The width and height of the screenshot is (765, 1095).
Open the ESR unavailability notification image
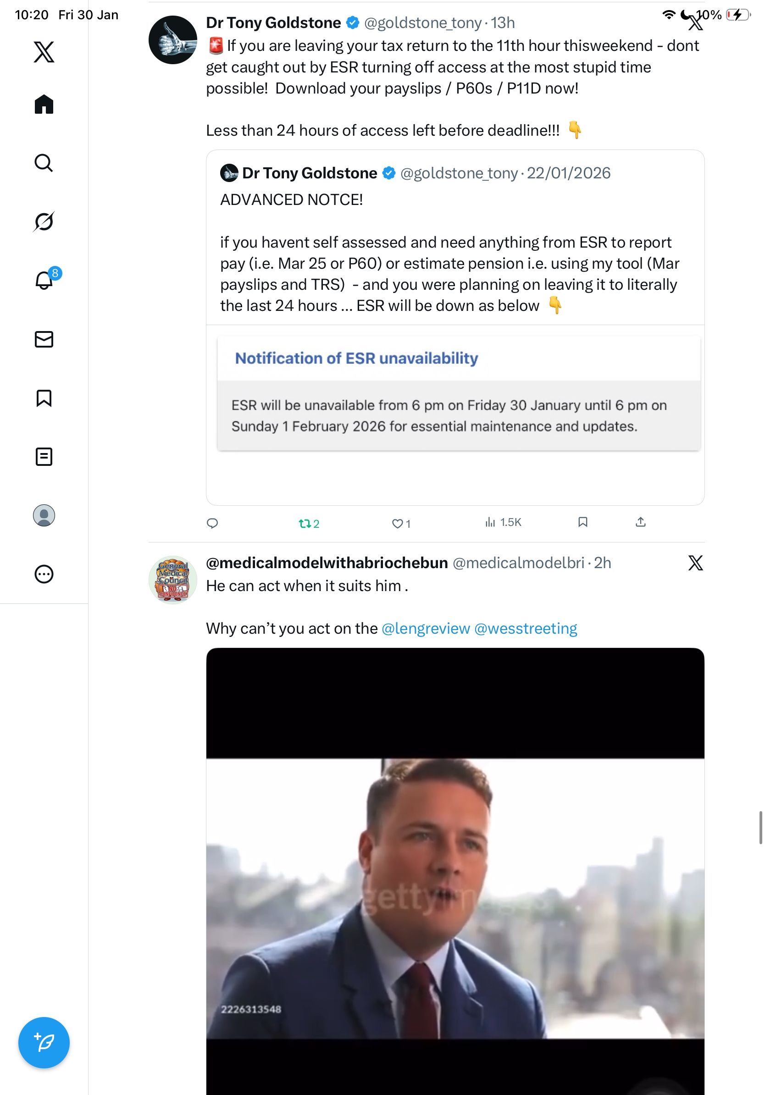click(458, 393)
